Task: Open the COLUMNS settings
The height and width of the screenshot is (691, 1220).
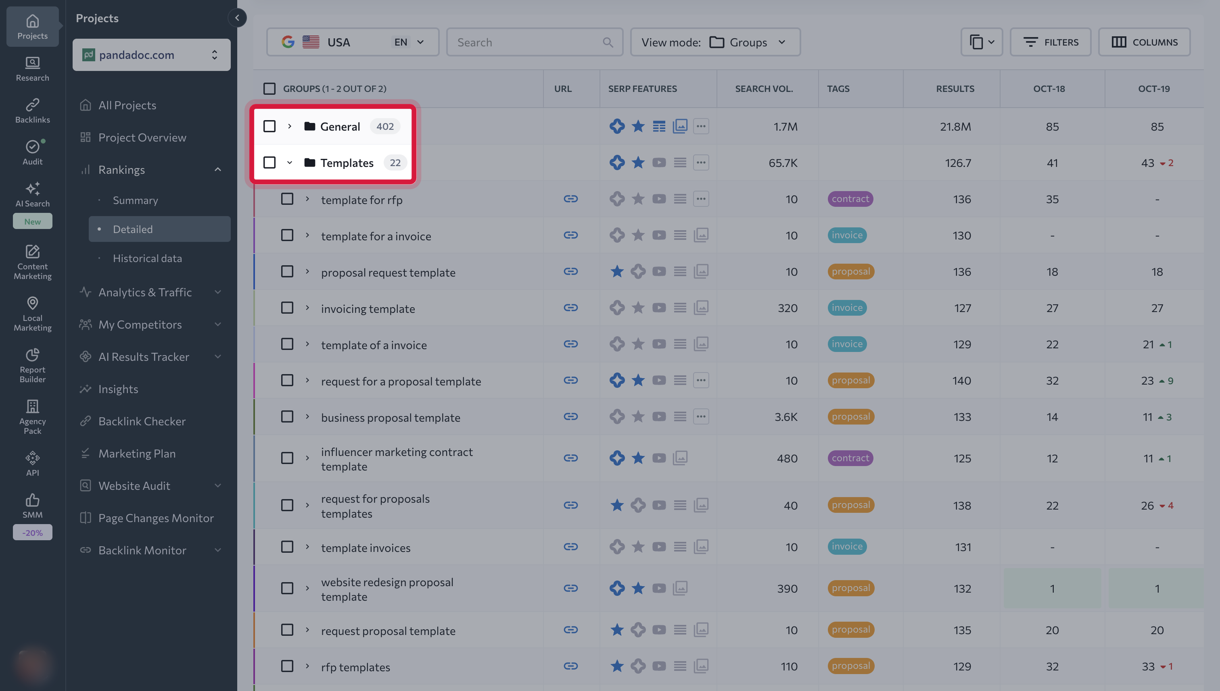Action: point(1144,42)
